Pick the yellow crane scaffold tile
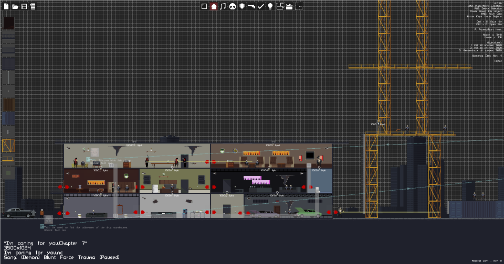The image size is (504, 264). point(9,146)
